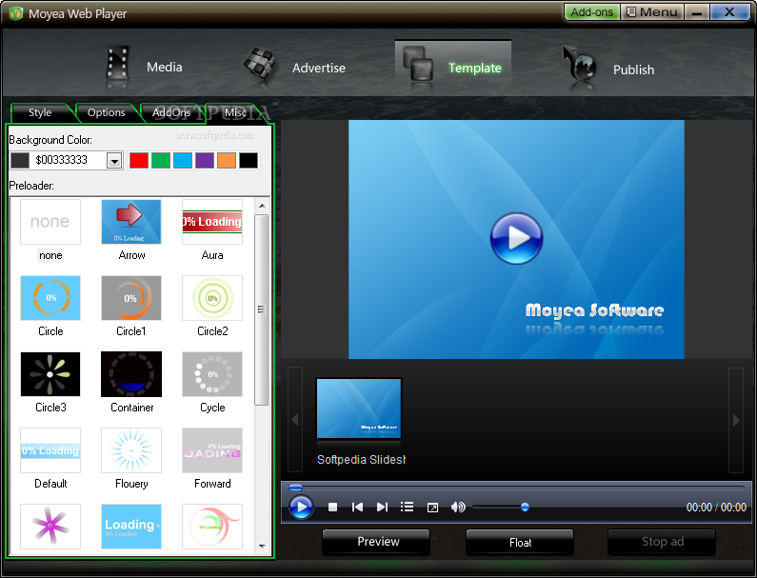This screenshot has height=578, width=757.
Task: Click the volume slider handle
Action: (x=525, y=507)
